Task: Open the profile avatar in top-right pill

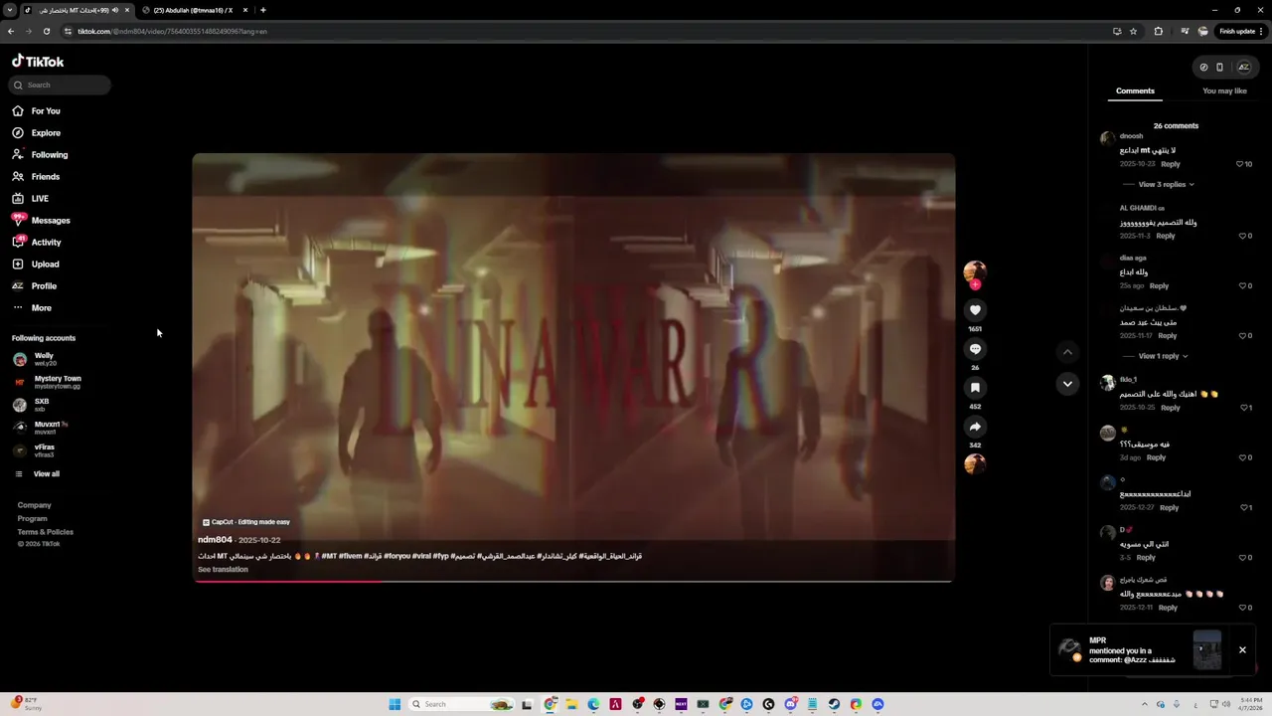Action: click(1243, 68)
